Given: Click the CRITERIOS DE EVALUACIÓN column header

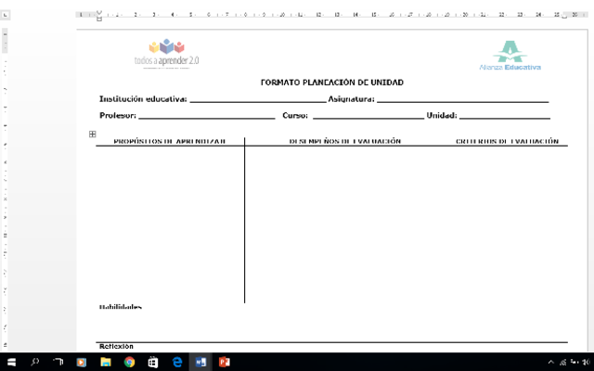Looking at the screenshot, I should point(508,141).
